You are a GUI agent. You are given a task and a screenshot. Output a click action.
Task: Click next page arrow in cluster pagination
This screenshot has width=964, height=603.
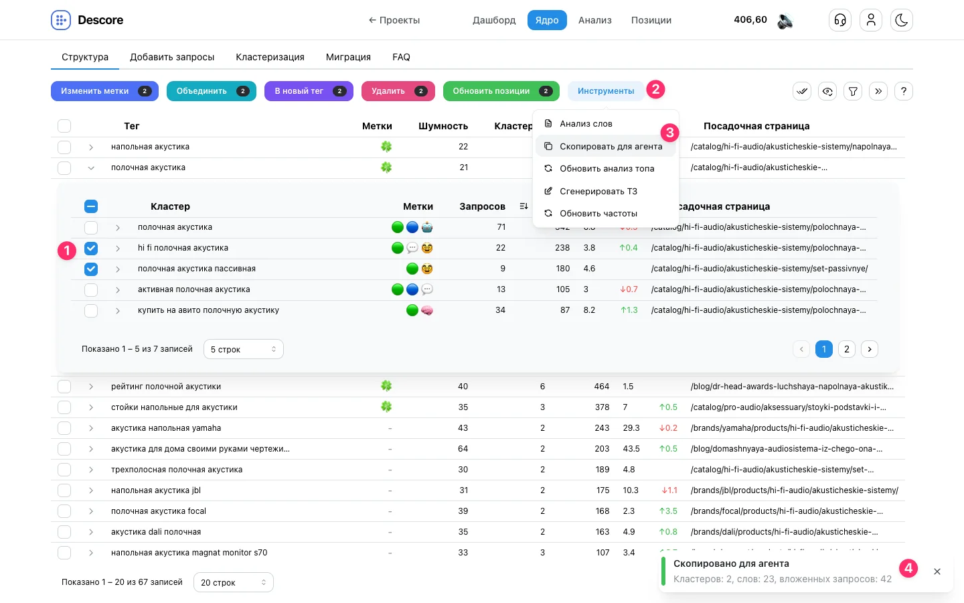coord(870,349)
